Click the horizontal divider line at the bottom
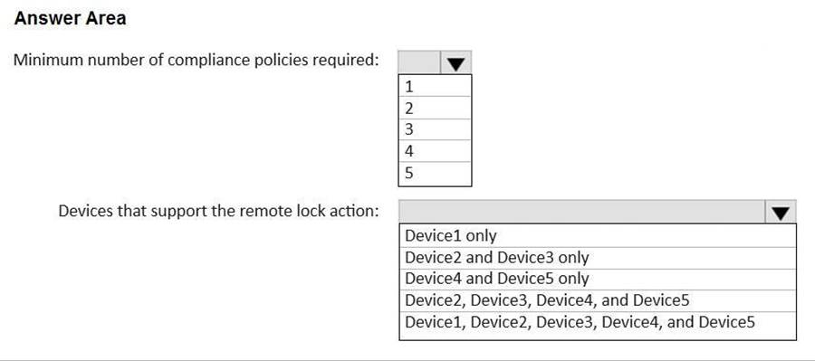Image resolution: width=815 pixels, height=361 pixels. coord(407,359)
